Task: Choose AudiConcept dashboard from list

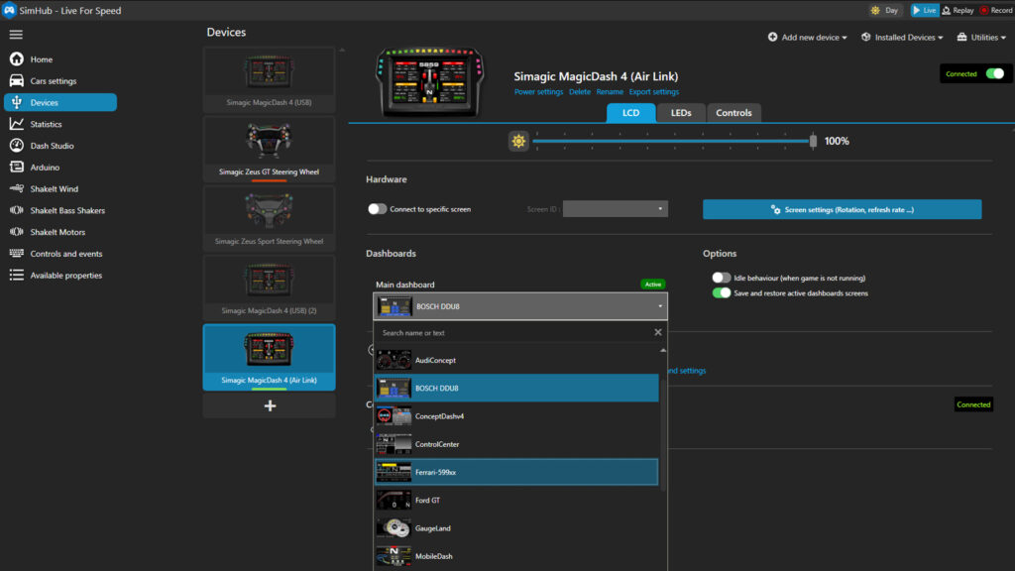Action: [x=516, y=360]
